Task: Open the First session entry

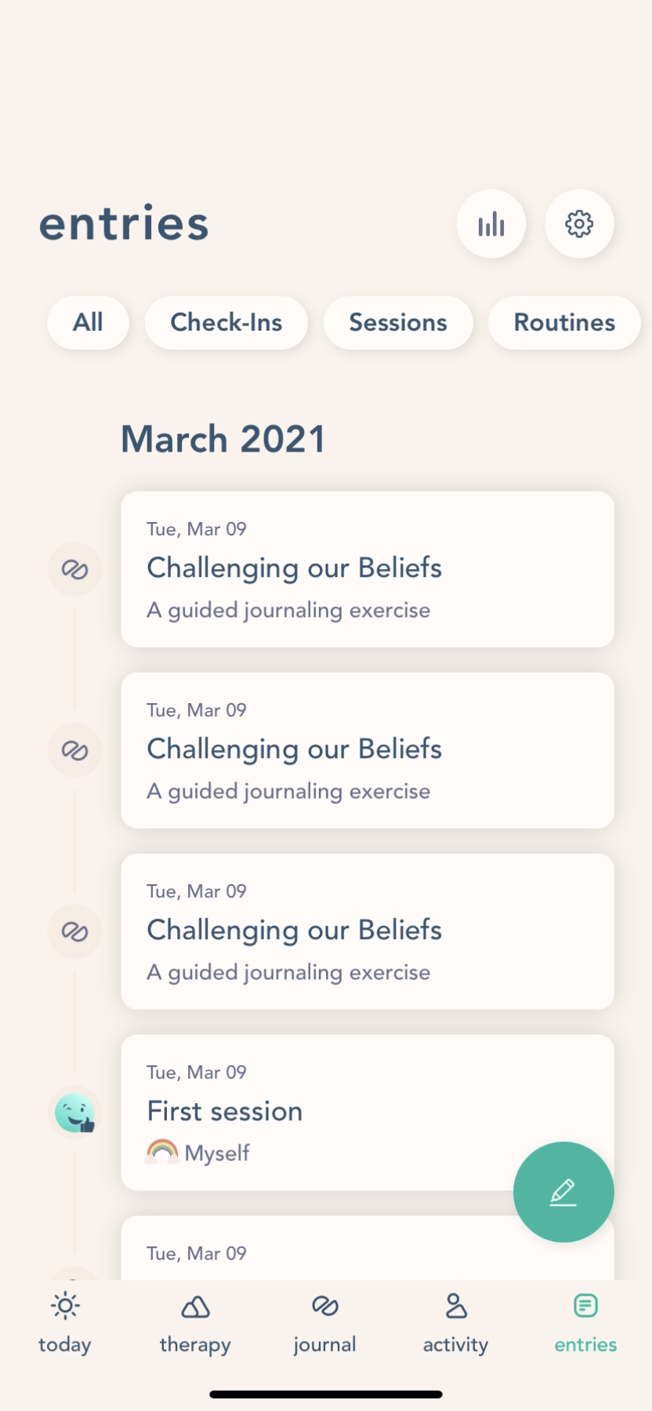Action: [x=313, y=1112]
